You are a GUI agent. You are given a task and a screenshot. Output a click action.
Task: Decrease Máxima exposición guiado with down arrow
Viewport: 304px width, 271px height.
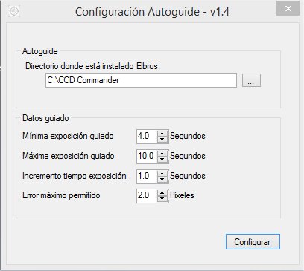point(162,159)
